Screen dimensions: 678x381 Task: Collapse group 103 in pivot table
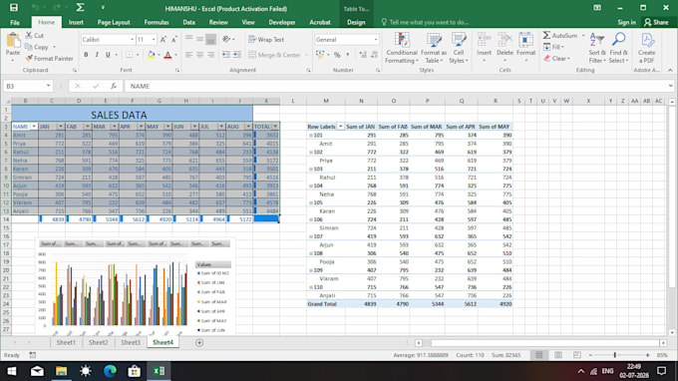[x=310, y=170]
